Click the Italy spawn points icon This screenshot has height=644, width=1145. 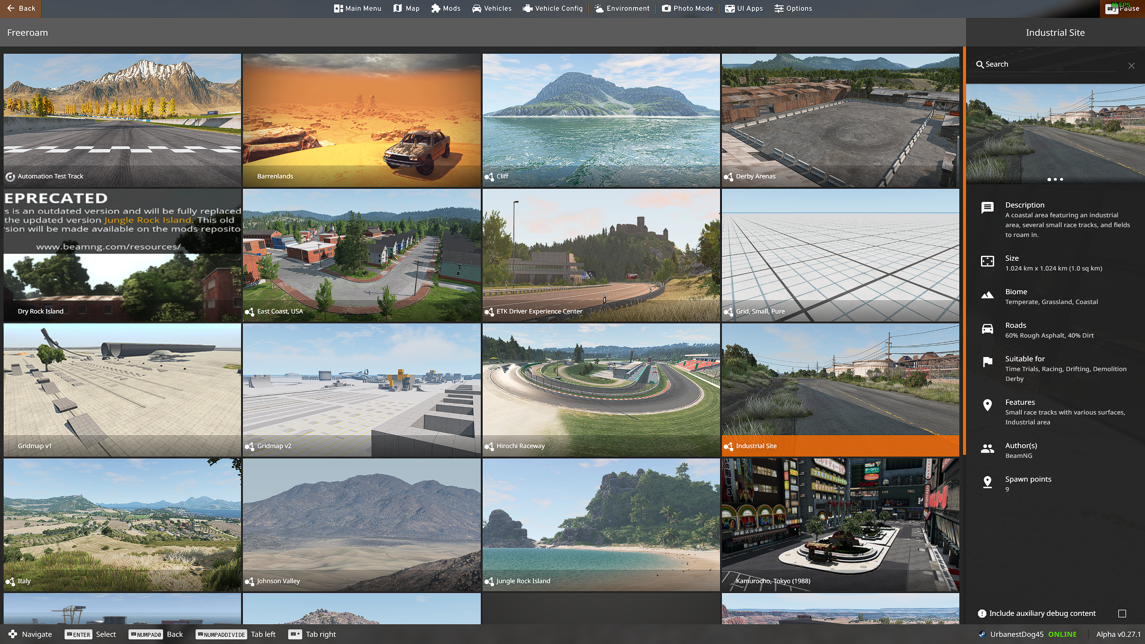(x=10, y=582)
